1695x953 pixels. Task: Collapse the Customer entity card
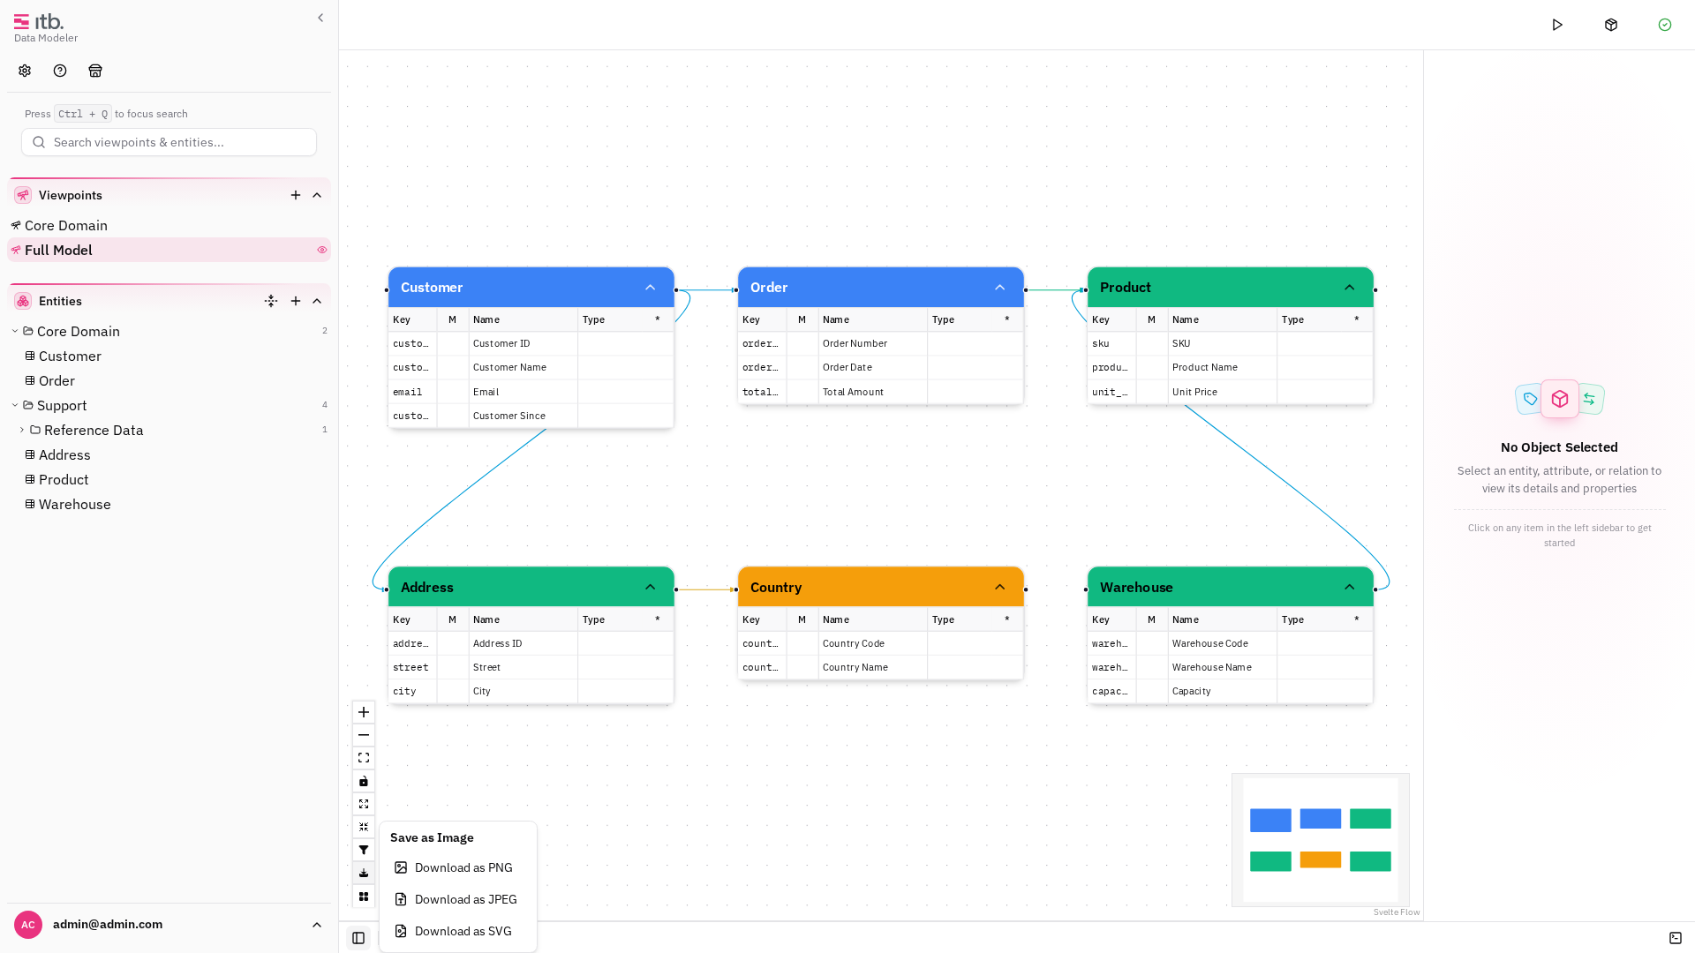(x=651, y=288)
